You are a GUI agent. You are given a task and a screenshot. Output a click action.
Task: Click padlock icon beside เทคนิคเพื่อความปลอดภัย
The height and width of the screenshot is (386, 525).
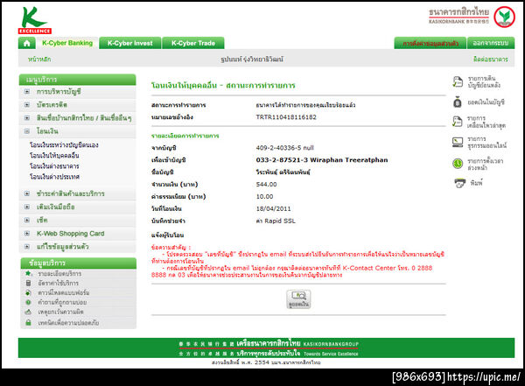(x=28, y=323)
